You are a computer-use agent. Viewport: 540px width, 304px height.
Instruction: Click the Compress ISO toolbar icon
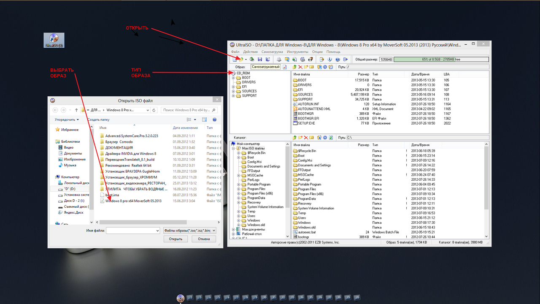(x=287, y=60)
